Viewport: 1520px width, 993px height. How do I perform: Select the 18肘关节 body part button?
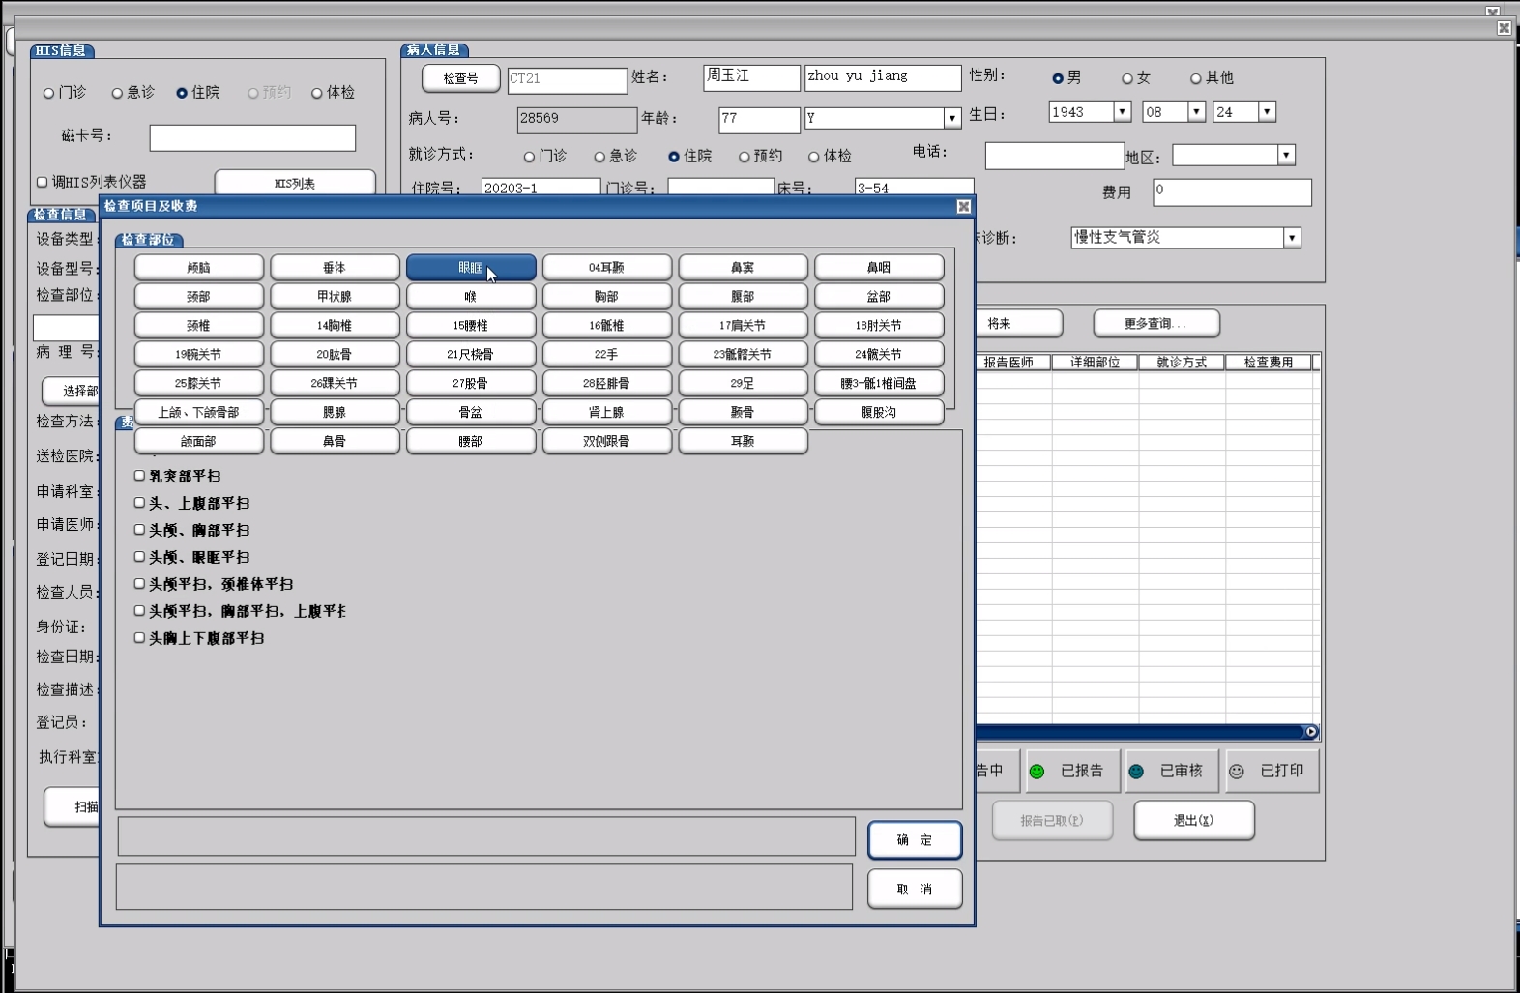click(x=879, y=326)
